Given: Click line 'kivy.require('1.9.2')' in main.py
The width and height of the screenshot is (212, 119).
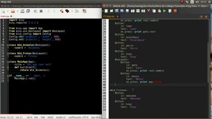Looking at the screenshot, I should coord(24,23).
